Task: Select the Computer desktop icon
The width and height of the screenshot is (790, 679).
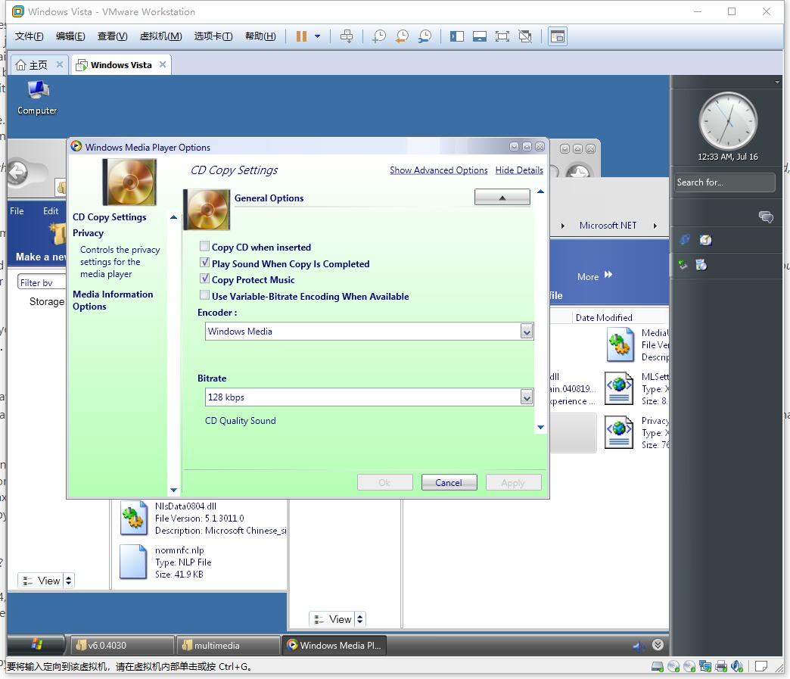Action: coord(37,98)
